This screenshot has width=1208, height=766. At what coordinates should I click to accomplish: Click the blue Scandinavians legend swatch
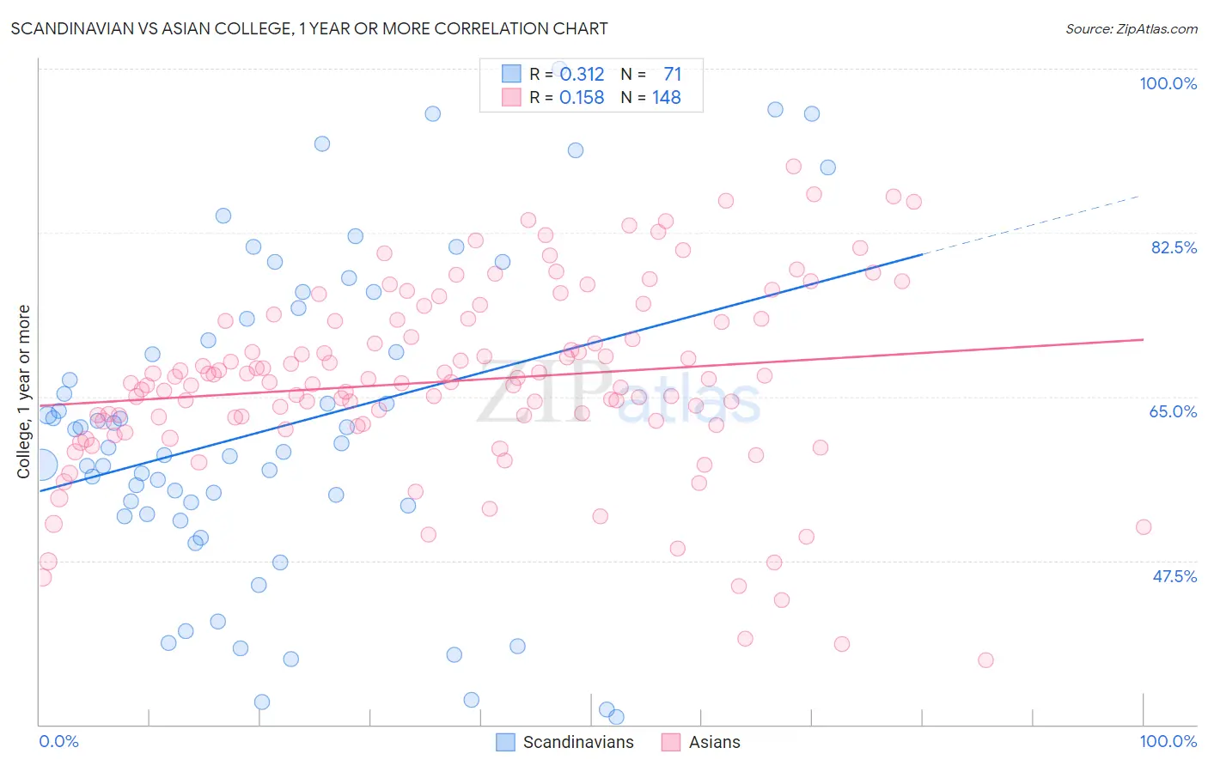point(506,742)
